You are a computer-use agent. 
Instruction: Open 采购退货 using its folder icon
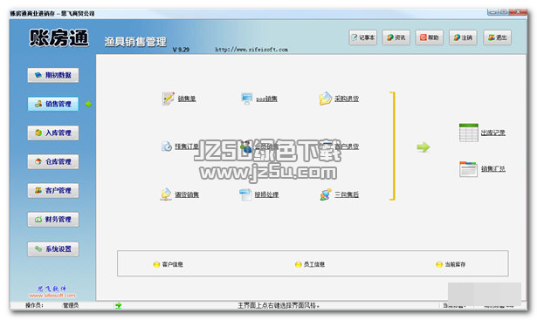[x=326, y=99]
